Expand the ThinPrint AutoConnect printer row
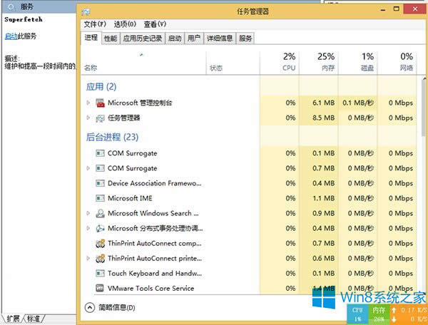Screen dimensions: 428x325 pos(88,258)
